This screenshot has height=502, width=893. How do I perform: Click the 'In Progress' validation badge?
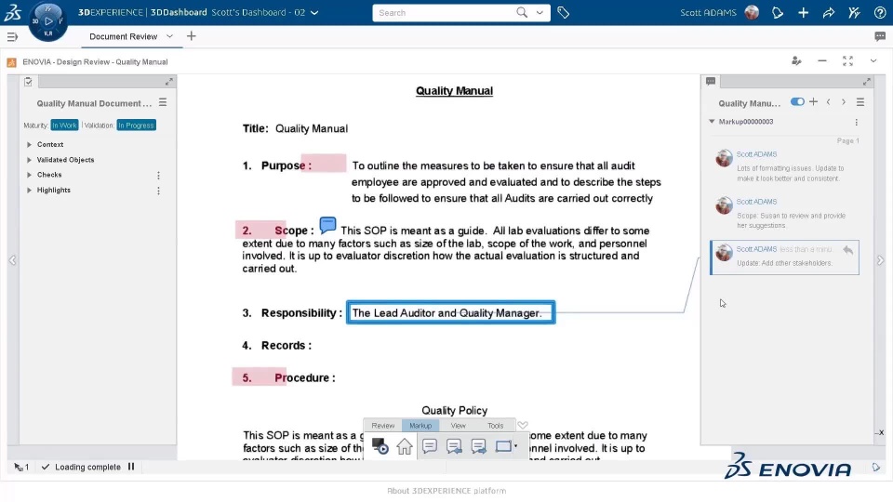tap(136, 125)
